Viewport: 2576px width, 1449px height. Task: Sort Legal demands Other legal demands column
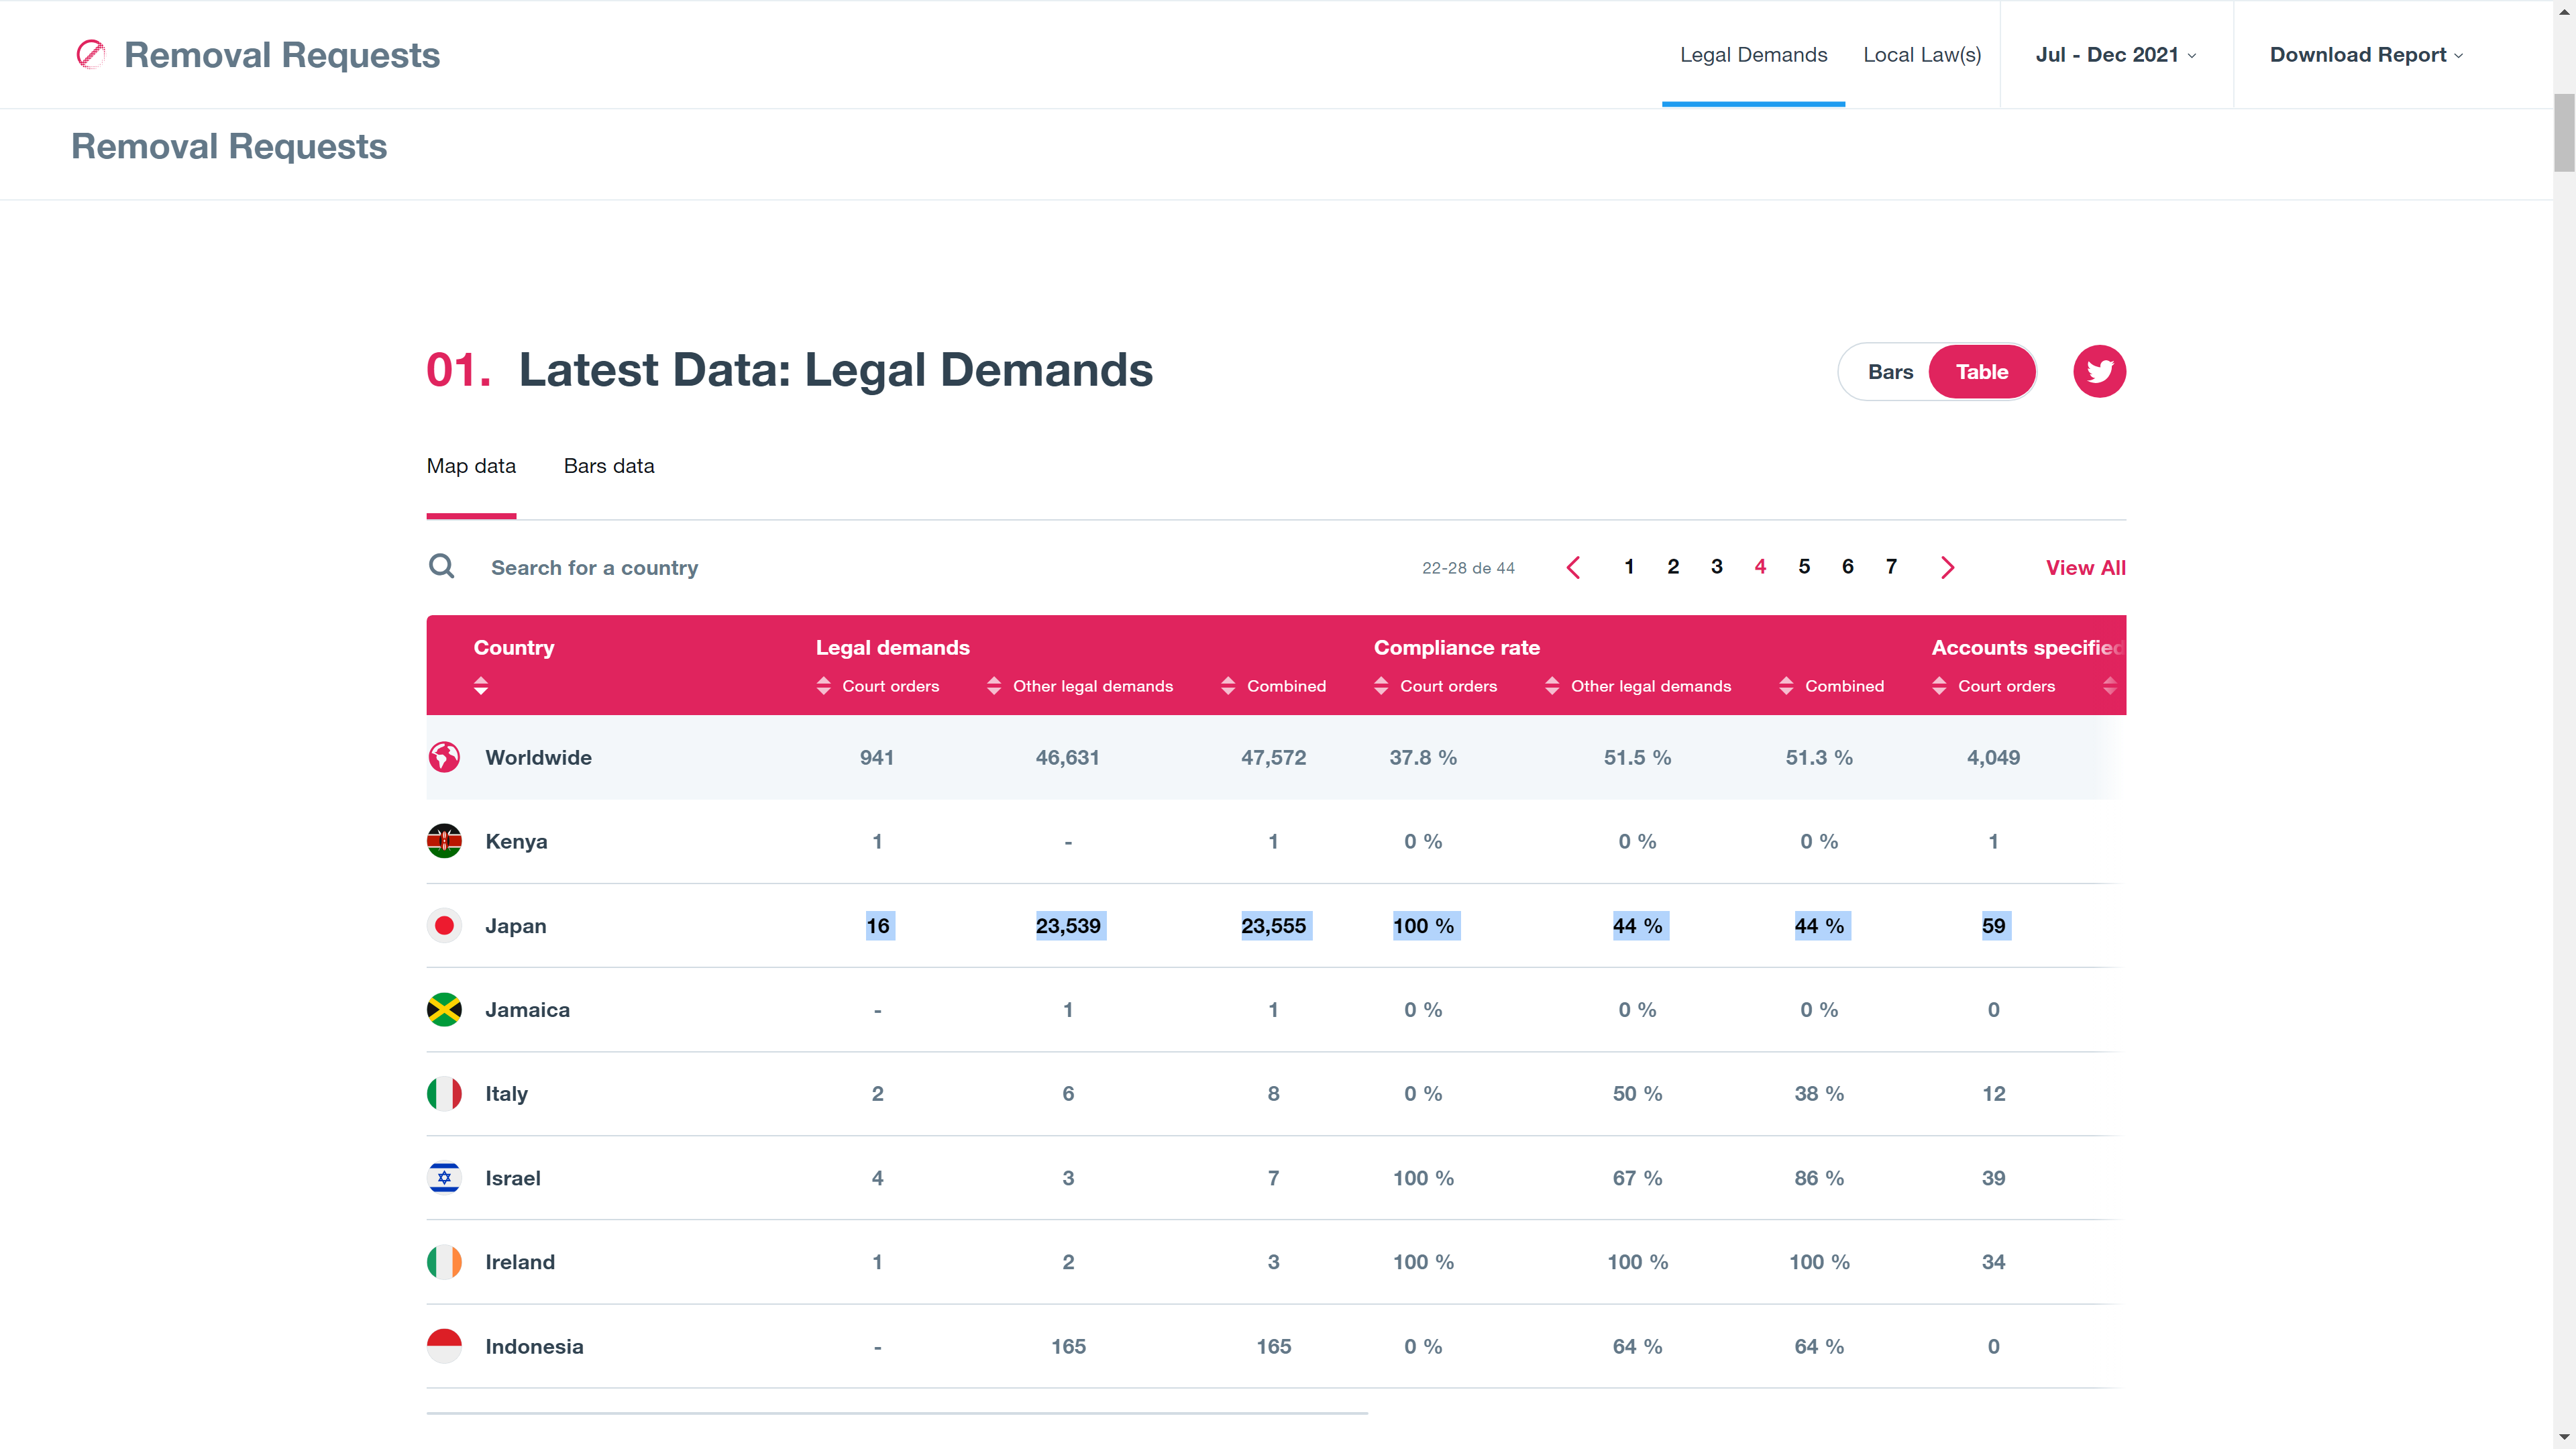994,686
